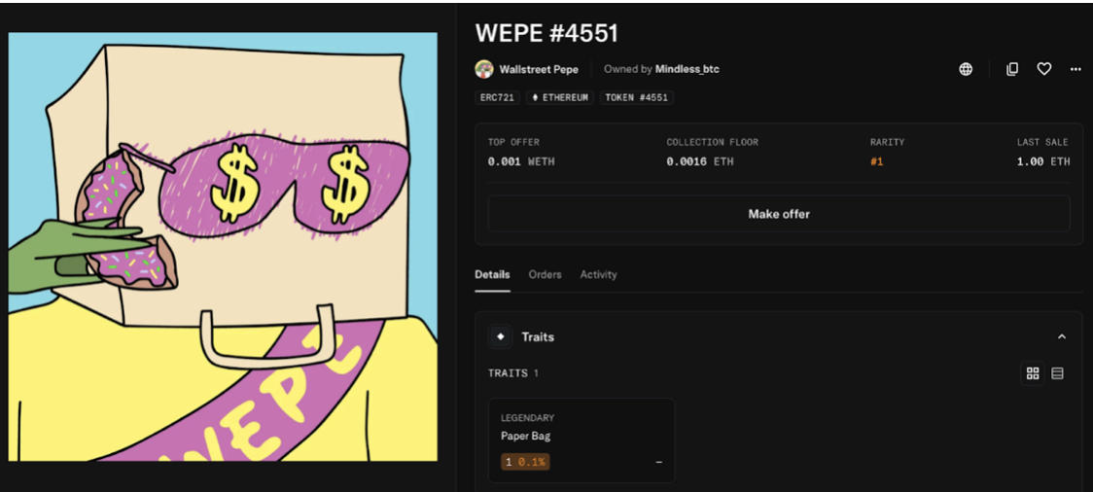Click the Traits section diamond icon
1093x492 pixels.
coord(501,336)
